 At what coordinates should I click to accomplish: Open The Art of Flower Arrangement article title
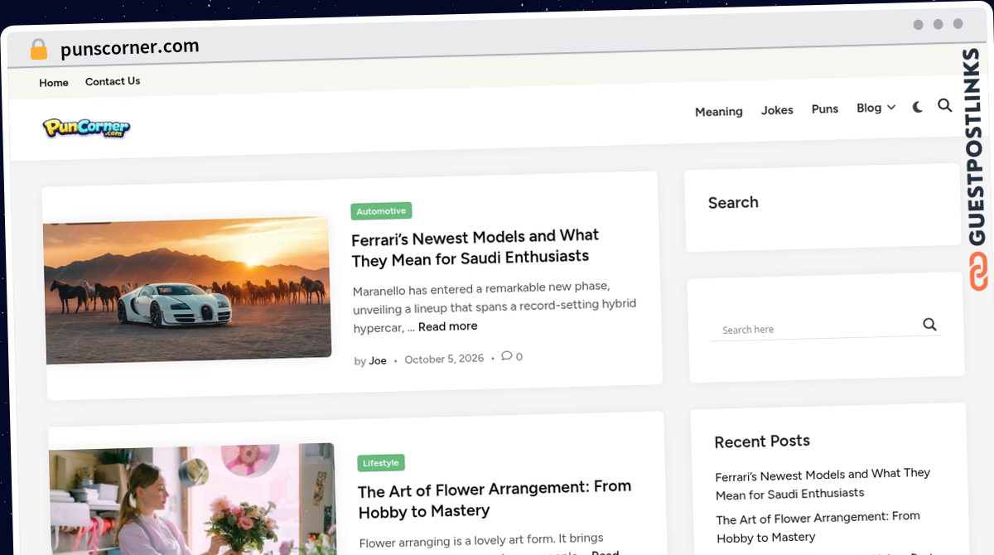[495, 499]
